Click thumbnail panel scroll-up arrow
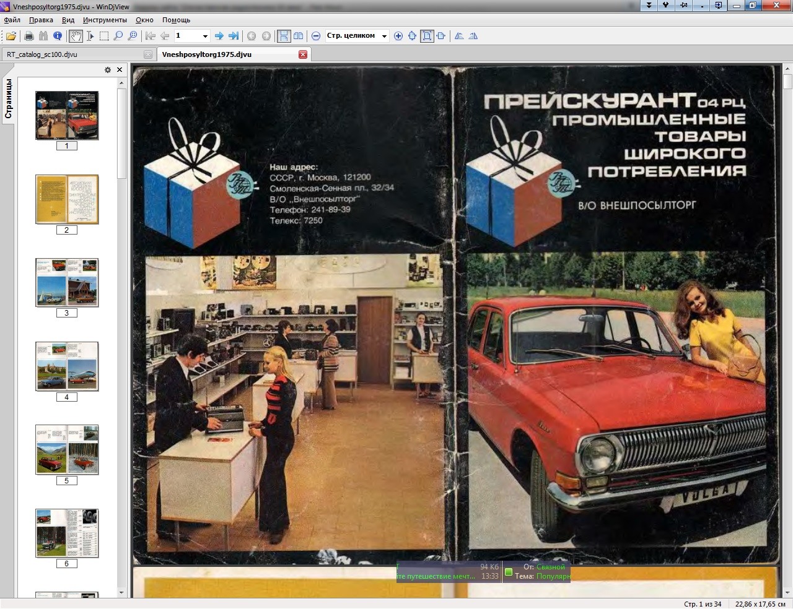This screenshot has height=609, width=793. (121, 82)
